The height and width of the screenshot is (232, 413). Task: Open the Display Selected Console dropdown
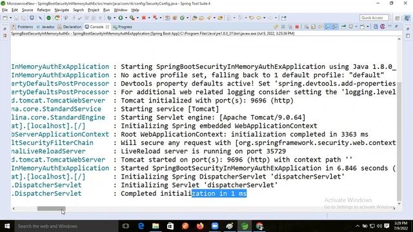[x=356, y=27]
